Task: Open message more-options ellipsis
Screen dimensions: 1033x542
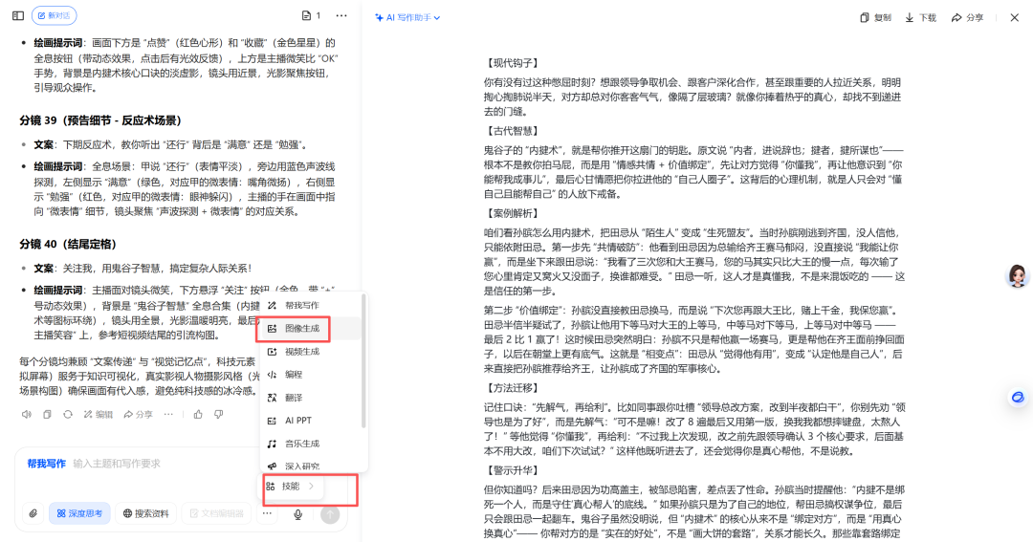Action: 168,414
